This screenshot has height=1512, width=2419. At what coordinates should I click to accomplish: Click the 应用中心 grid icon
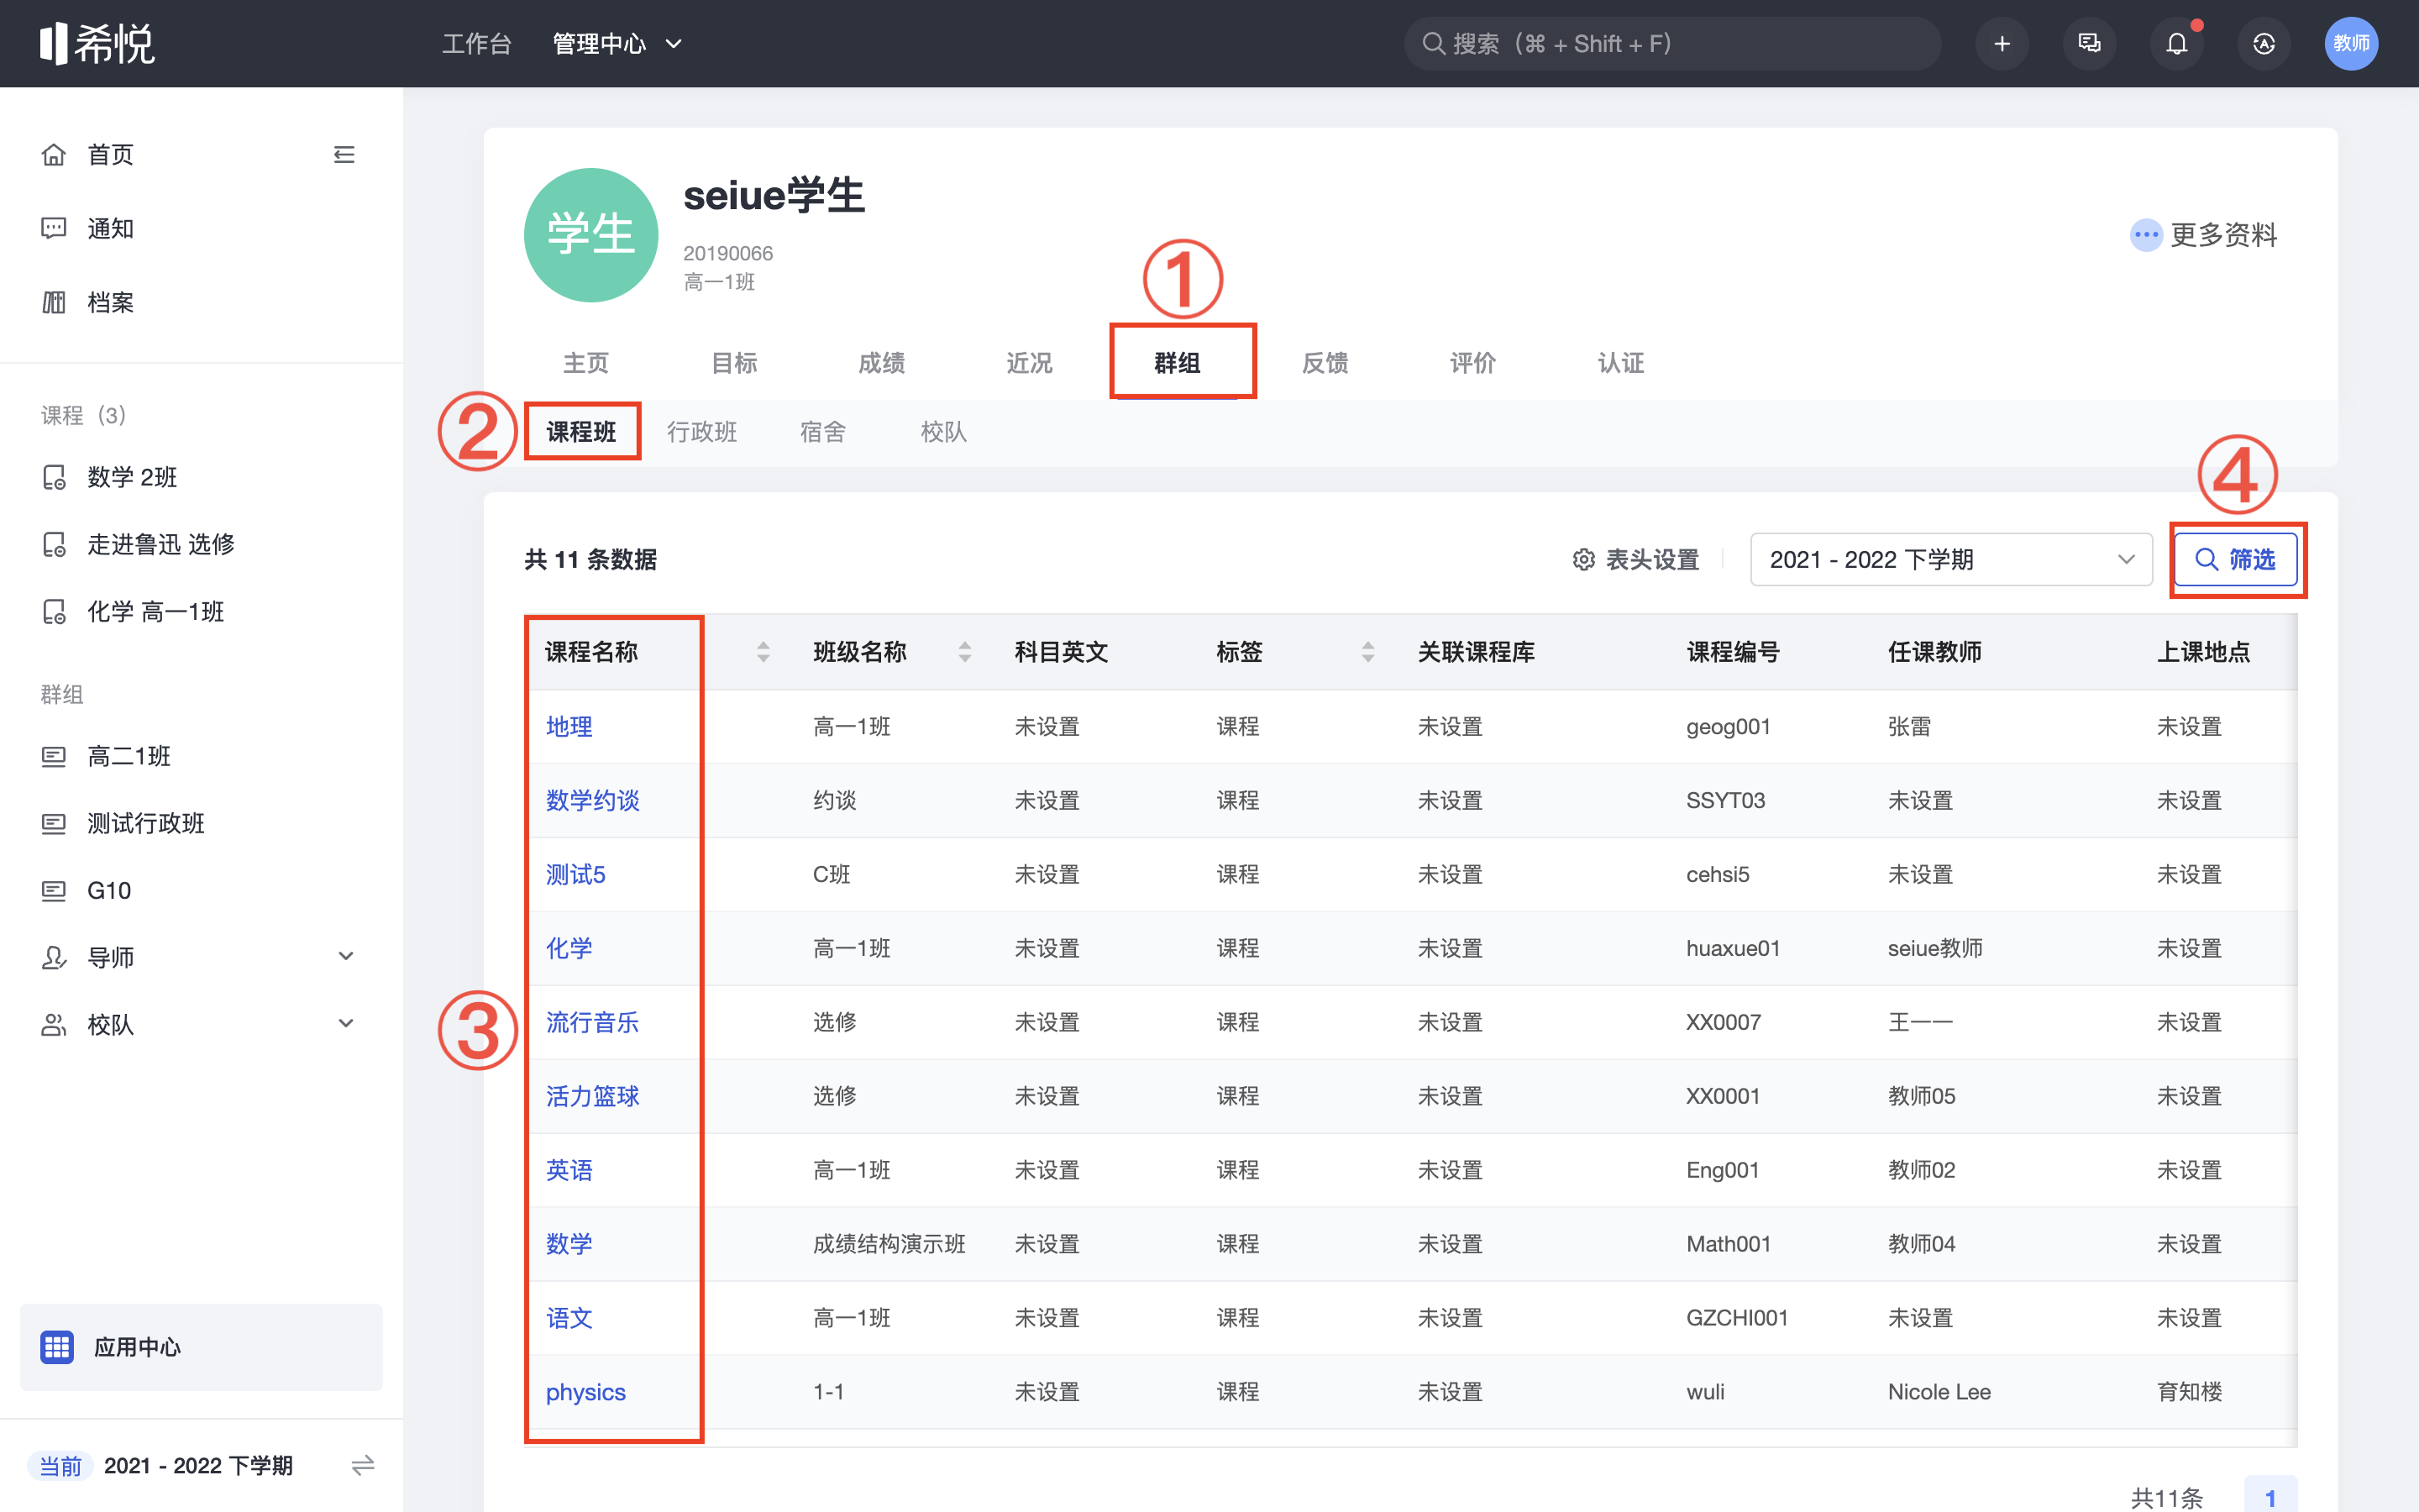tap(57, 1347)
